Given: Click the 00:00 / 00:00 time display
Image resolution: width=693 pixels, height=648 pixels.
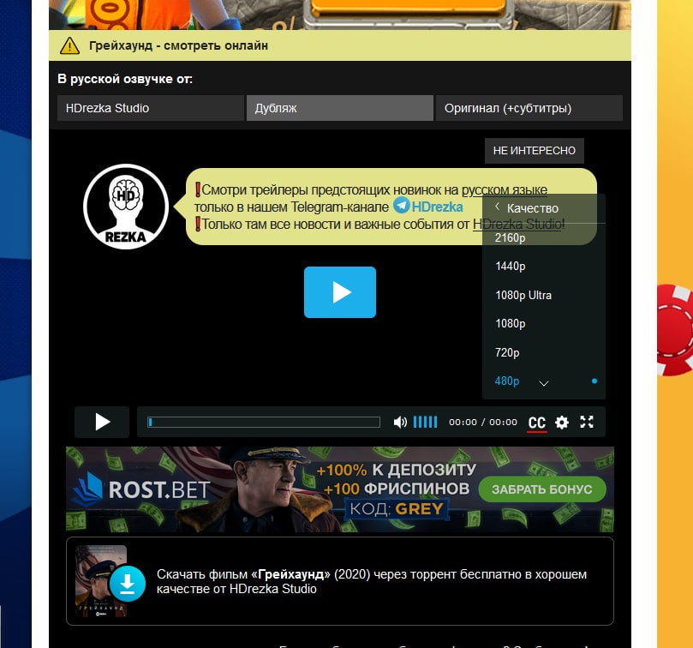Looking at the screenshot, I should pos(482,422).
